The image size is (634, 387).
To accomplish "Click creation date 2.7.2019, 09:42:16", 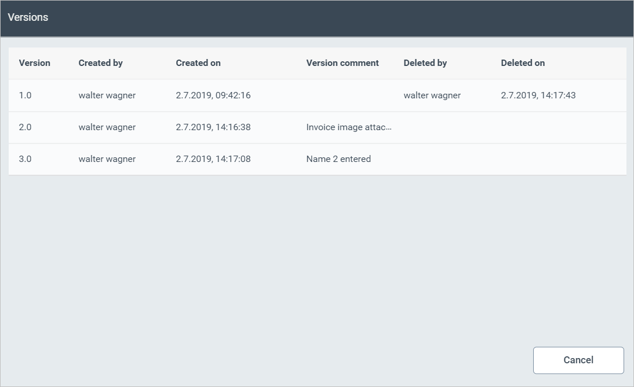I will coord(213,95).
